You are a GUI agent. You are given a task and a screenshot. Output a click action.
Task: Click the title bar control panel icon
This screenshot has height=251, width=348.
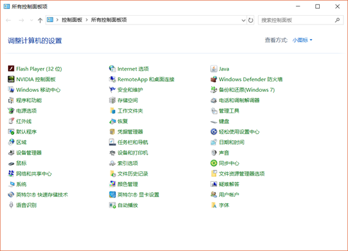pyautogui.click(x=7, y=6)
